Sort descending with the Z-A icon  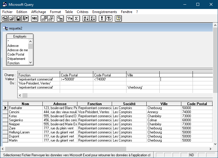point(93,19)
